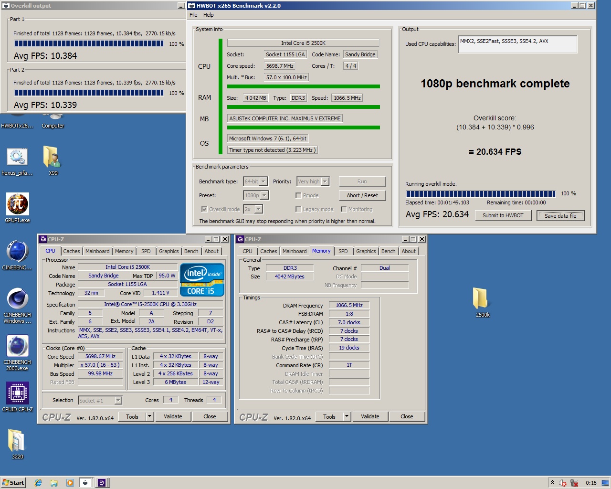
Task: Click the Start button
Action: [13, 483]
